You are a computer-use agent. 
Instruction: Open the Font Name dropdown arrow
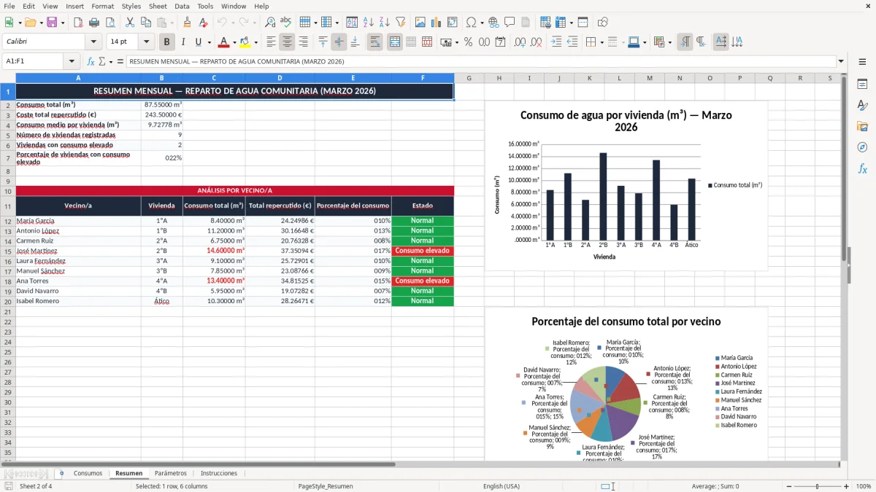coord(93,42)
